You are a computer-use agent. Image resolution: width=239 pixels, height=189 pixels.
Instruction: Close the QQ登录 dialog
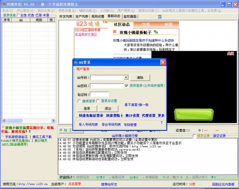tap(163, 62)
